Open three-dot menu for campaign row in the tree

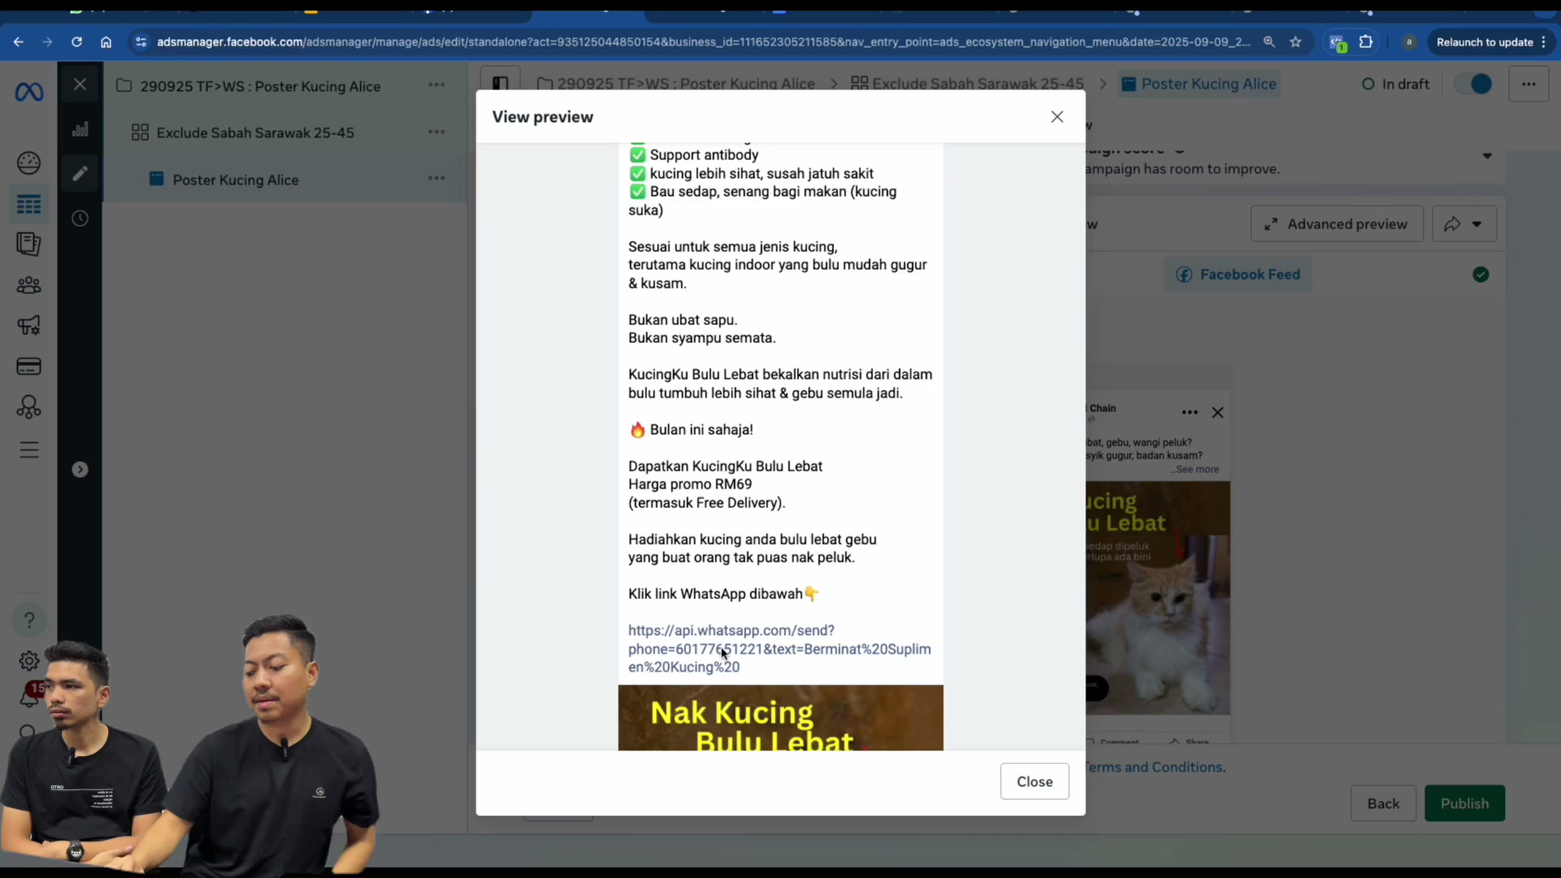[x=437, y=85]
